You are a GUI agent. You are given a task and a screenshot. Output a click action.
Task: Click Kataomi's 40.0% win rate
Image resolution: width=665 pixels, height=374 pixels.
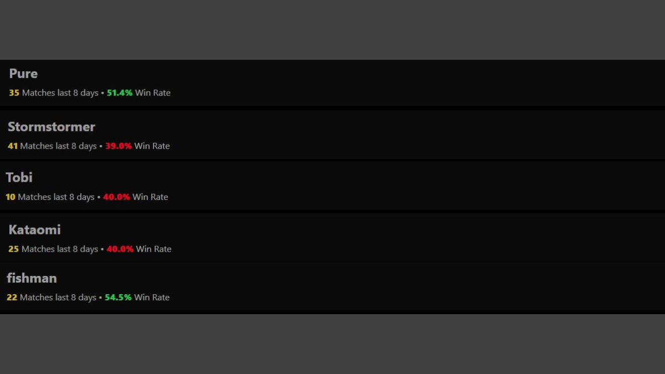point(120,249)
